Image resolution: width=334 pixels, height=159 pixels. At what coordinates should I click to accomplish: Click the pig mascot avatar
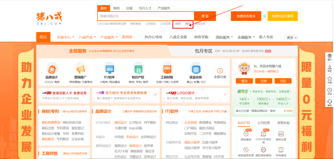[244, 68]
